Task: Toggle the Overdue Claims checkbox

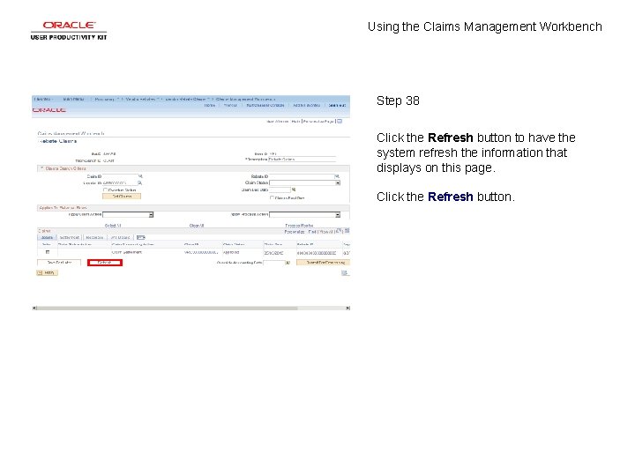Action: tap(105, 190)
